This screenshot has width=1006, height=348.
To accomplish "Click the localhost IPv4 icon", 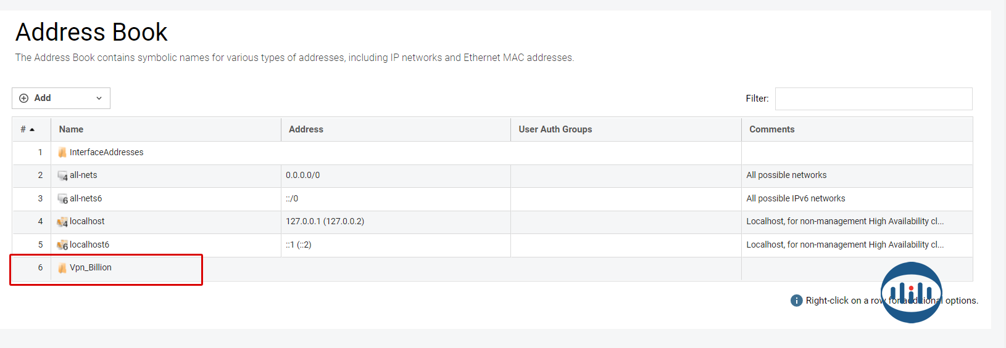I will [62, 222].
